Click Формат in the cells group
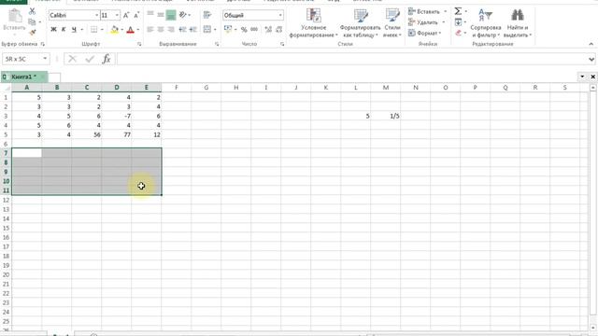The width and height of the screenshot is (598, 336). 424,34
